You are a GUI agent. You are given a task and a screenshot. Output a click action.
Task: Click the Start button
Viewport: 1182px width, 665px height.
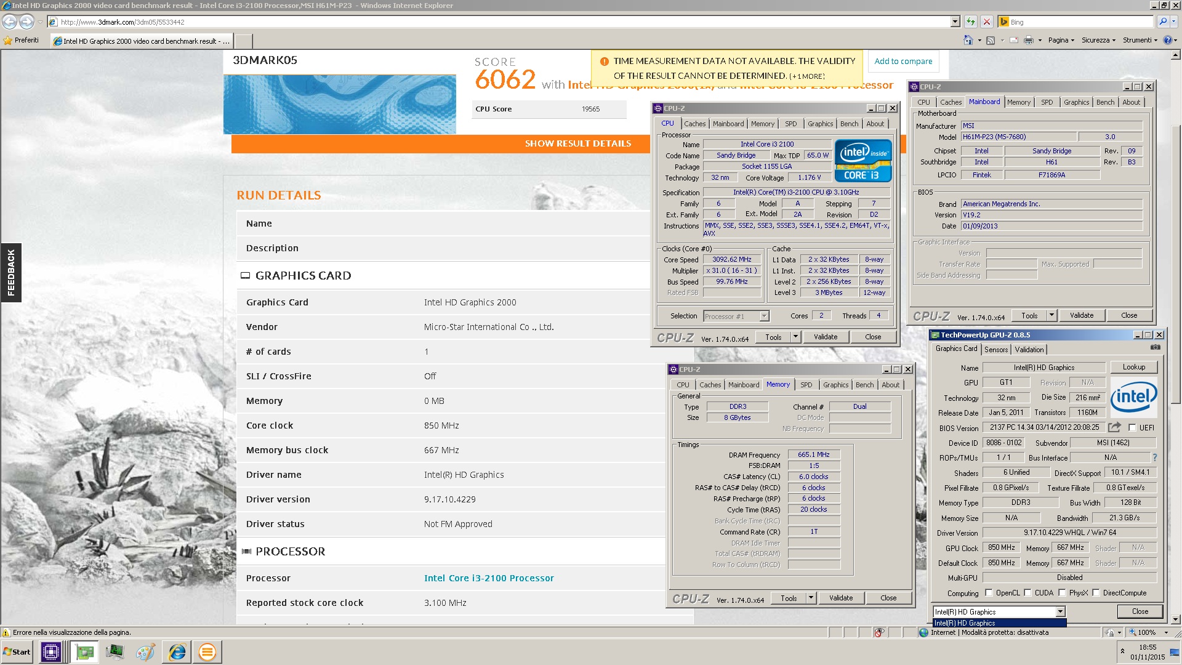click(x=17, y=651)
